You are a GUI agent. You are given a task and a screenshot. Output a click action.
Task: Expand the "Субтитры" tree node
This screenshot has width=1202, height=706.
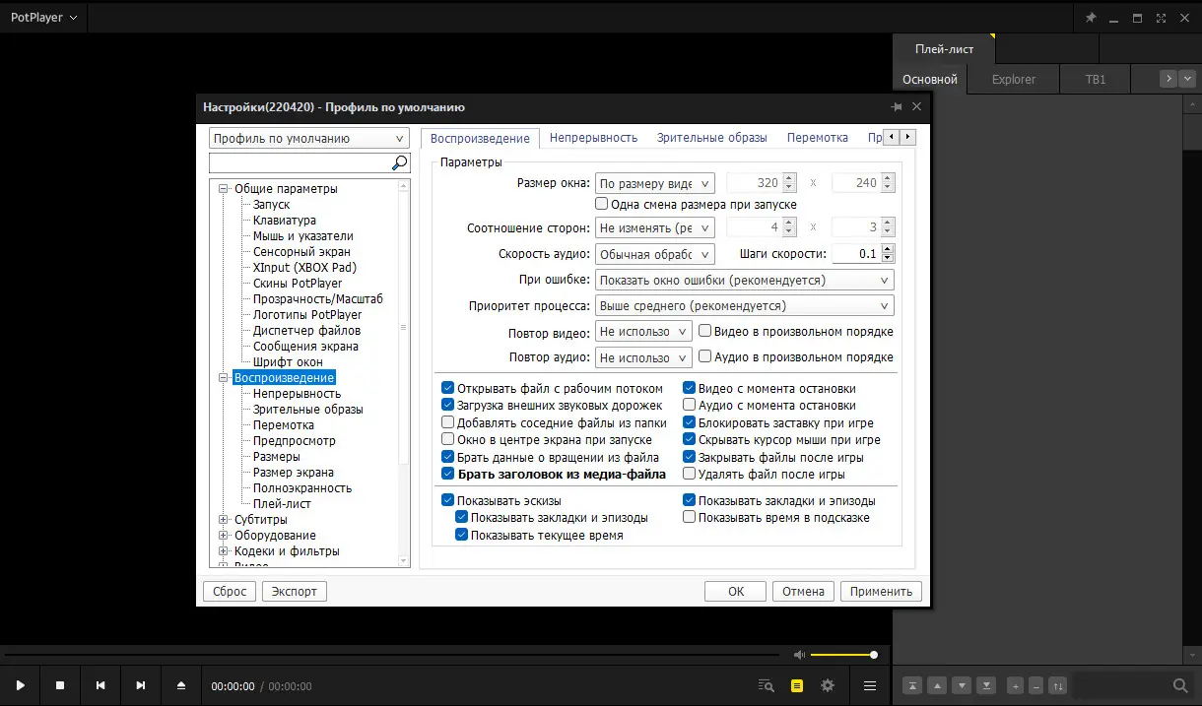point(224,520)
